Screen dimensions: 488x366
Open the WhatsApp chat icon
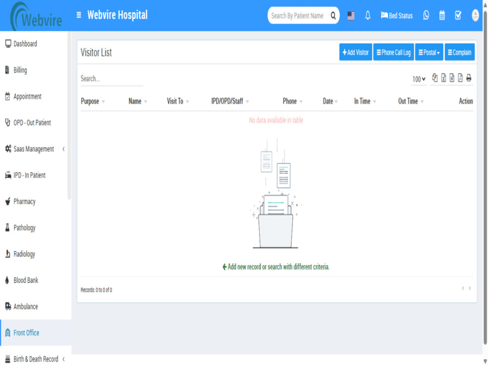click(x=426, y=15)
